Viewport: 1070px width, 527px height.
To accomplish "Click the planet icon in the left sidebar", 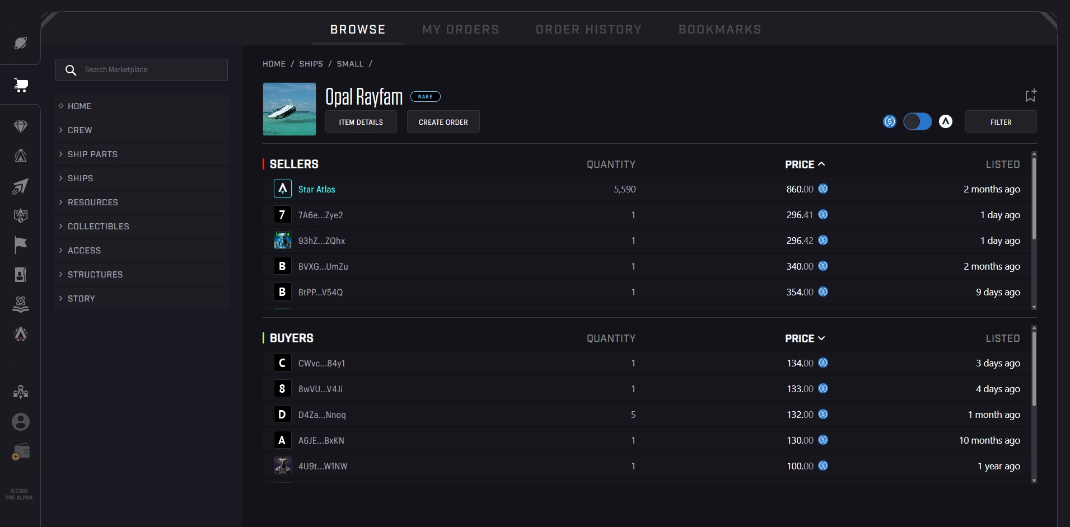I will click(21, 43).
